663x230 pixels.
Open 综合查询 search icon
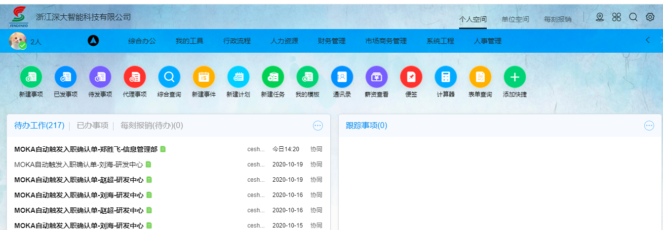169,77
